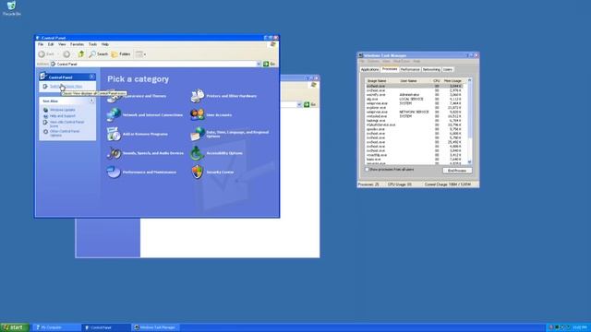
Task: Expand background window address bar dropdown
Action: [299, 104]
